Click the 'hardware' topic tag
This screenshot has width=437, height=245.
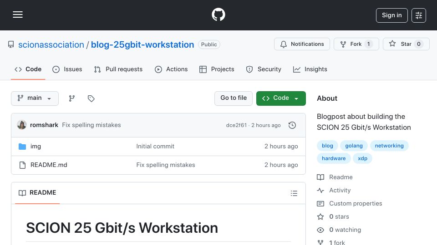pos(334,158)
